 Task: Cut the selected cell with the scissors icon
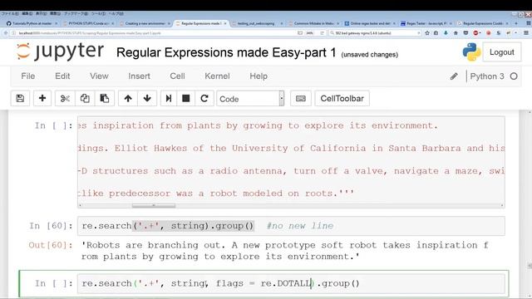coord(65,99)
